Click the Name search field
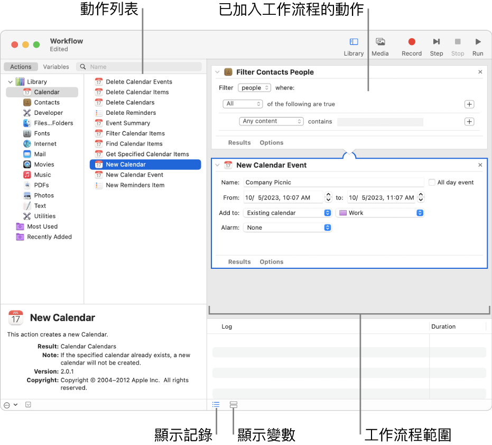This screenshot has width=492, height=445. pos(139,67)
